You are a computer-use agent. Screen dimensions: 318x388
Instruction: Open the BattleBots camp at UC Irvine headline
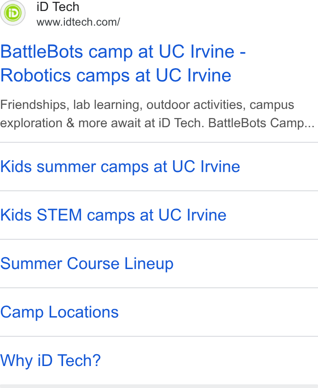click(123, 51)
